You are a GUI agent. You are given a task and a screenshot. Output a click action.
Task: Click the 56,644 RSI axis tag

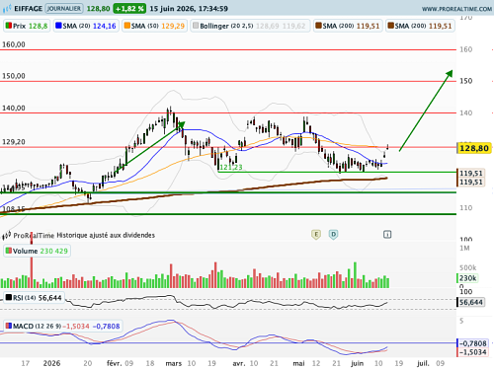pos(471,302)
